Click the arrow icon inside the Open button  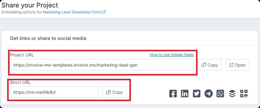231,65
